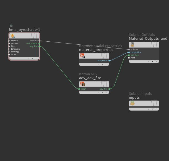Collapse Subnet Outputs using footer minus button

156,61
